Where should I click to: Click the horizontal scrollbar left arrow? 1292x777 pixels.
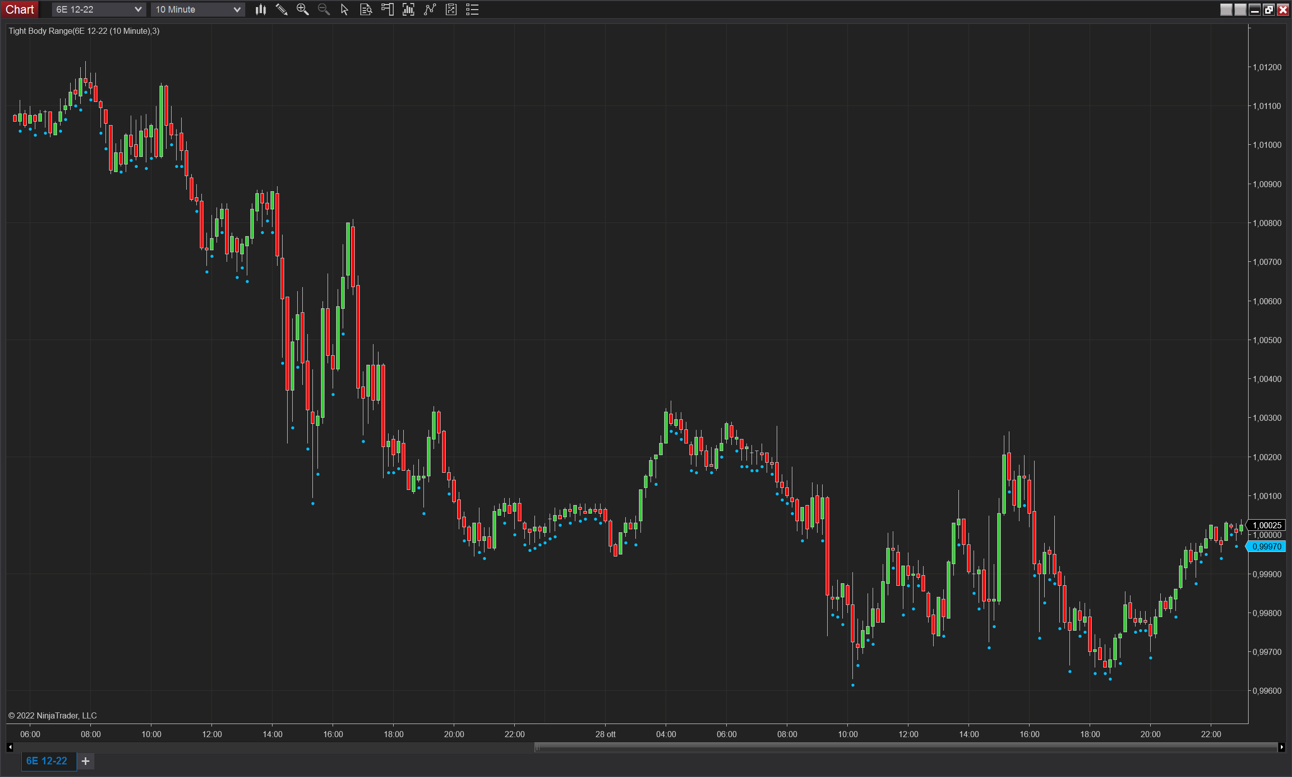point(10,747)
